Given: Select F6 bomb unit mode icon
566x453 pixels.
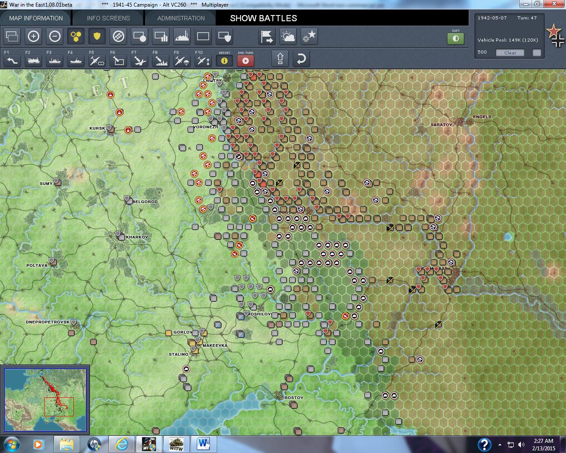Looking at the screenshot, I should pyautogui.click(x=119, y=60).
